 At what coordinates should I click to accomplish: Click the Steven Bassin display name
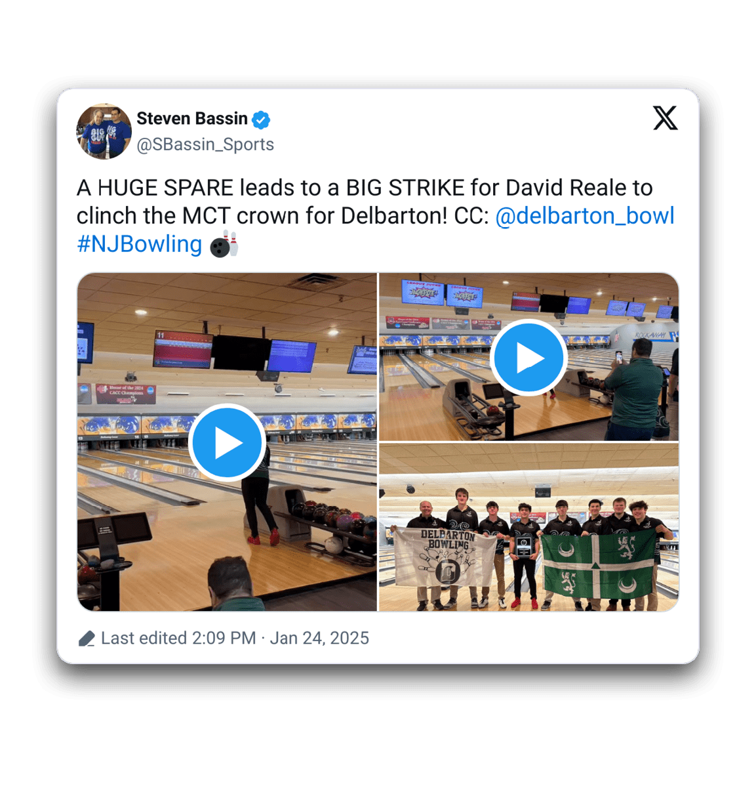pyautogui.click(x=192, y=119)
